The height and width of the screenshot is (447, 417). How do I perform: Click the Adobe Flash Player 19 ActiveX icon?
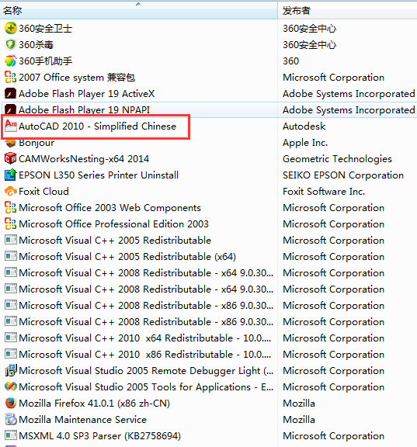point(11,93)
